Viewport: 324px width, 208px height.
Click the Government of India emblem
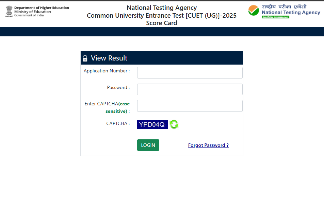coord(9,11)
